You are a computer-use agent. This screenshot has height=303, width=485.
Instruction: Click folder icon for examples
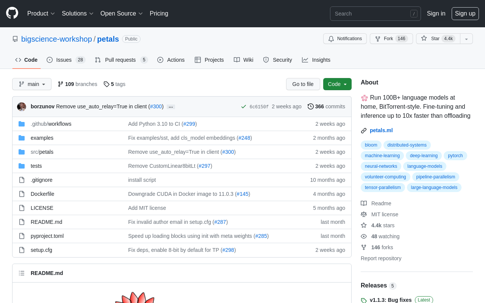[x=22, y=138]
